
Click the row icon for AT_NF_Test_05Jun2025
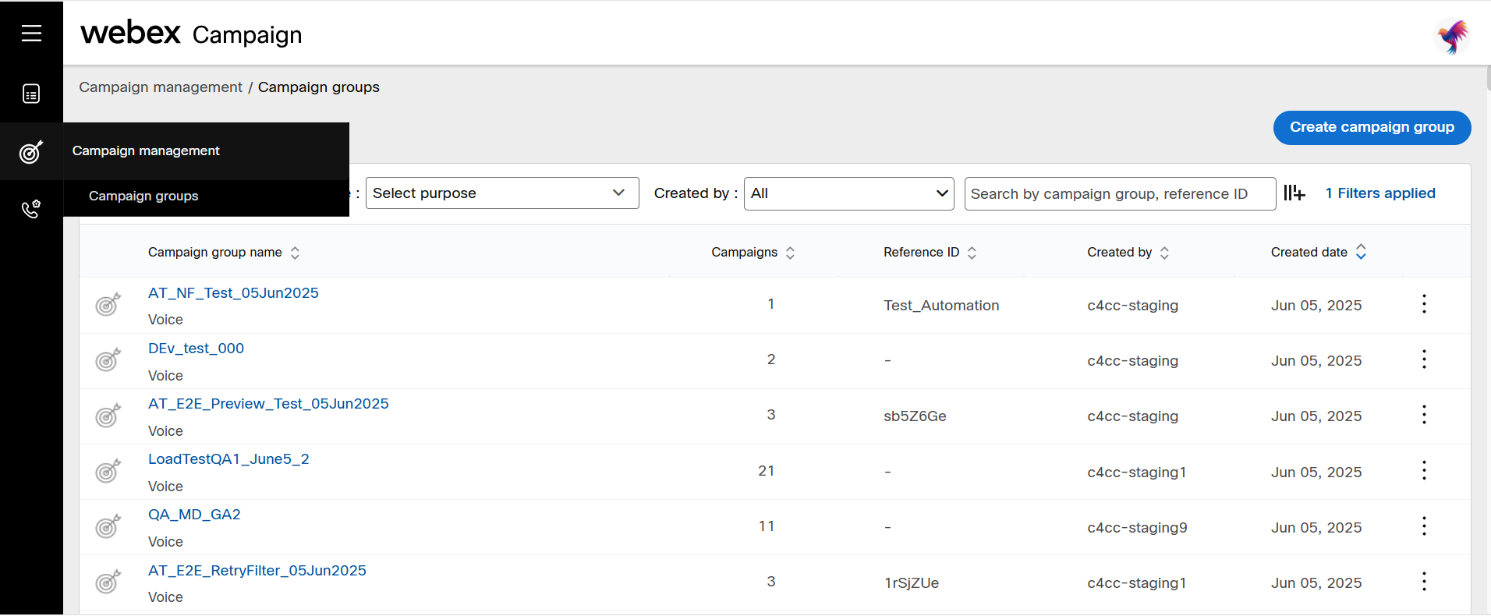pyautogui.click(x=108, y=304)
